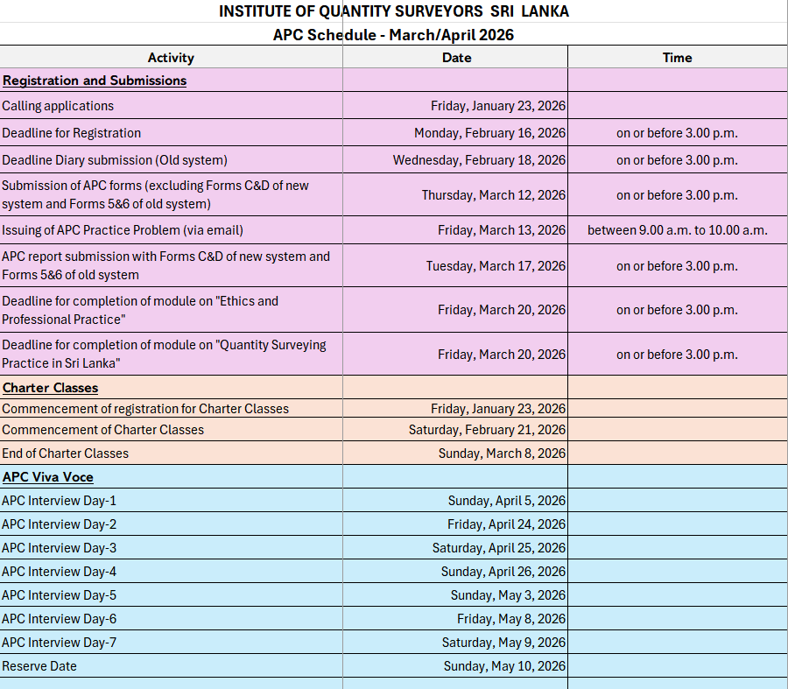Select the date 'Friday, April 24, 2026'

coord(506,524)
